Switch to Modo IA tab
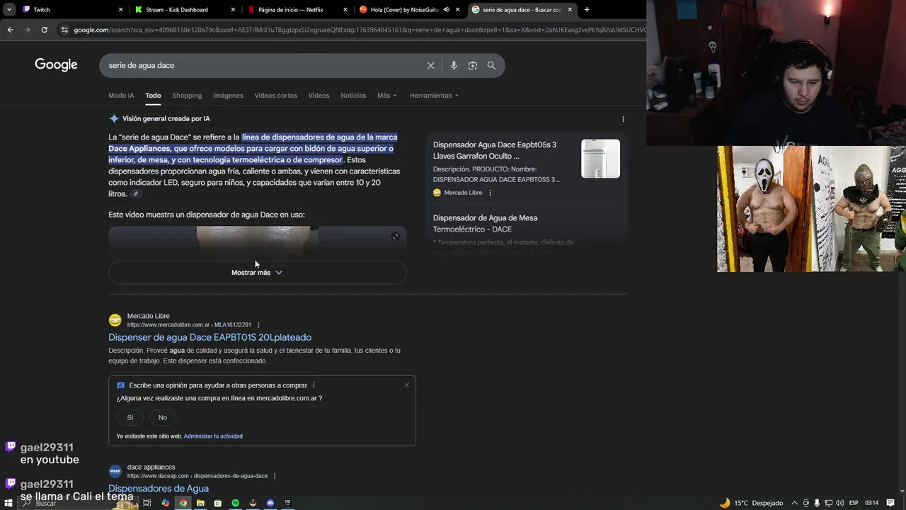The image size is (906, 510). pos(121,96)
